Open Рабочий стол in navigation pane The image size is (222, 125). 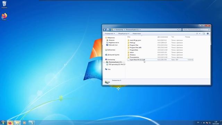point(113,45)
